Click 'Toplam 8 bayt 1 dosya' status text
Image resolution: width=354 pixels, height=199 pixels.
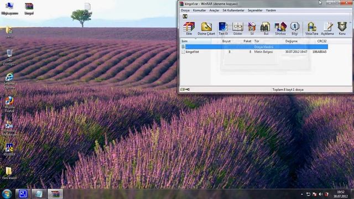coord(288,90)
